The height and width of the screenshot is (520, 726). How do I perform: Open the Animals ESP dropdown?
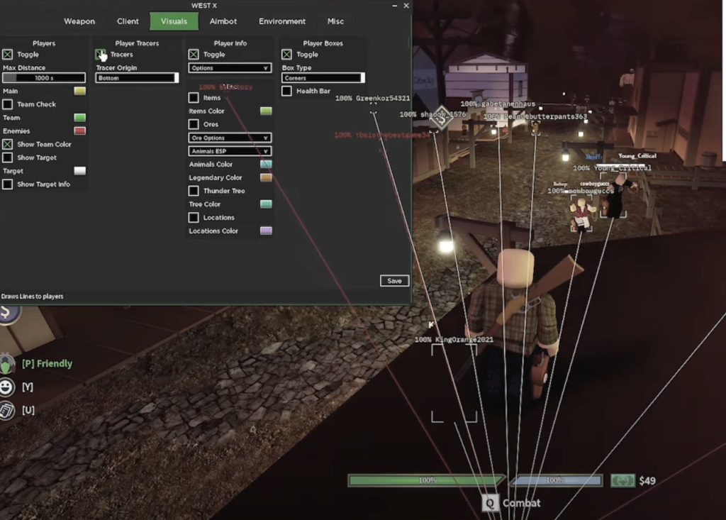tap(230, 151)
